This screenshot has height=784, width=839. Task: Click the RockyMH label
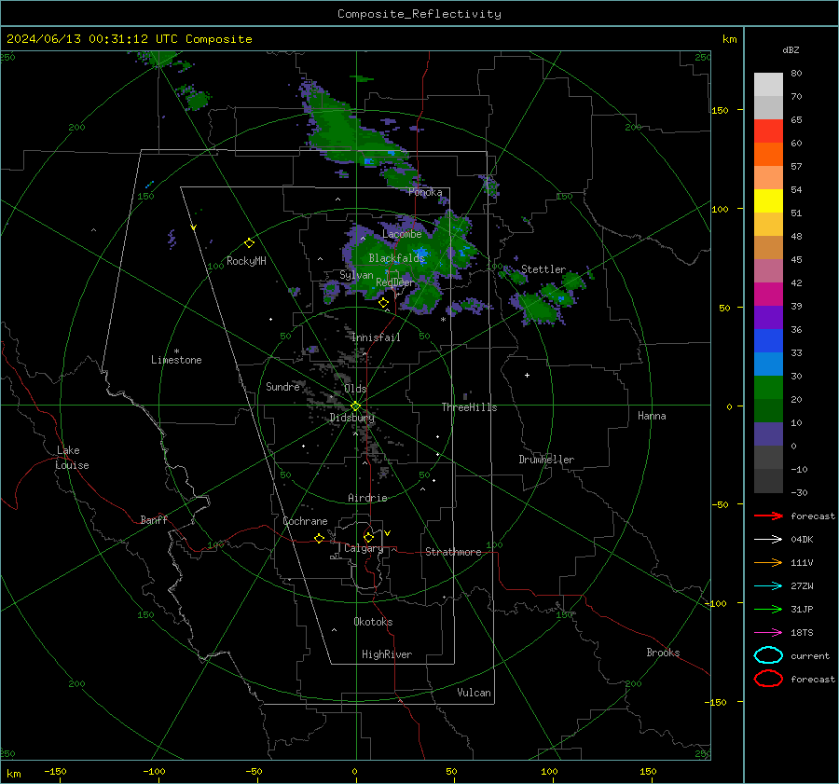246,261
